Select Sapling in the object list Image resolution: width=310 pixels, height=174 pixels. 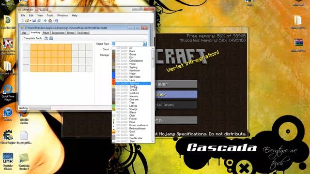click(x=131, y=67)
